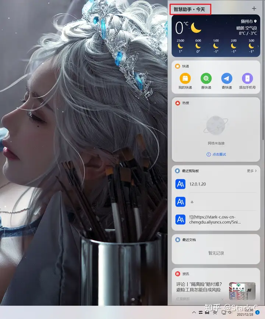Open the news article thumbnail
Image resolution: width=265 pixels, height=319 pixels.
coord(242,291)
